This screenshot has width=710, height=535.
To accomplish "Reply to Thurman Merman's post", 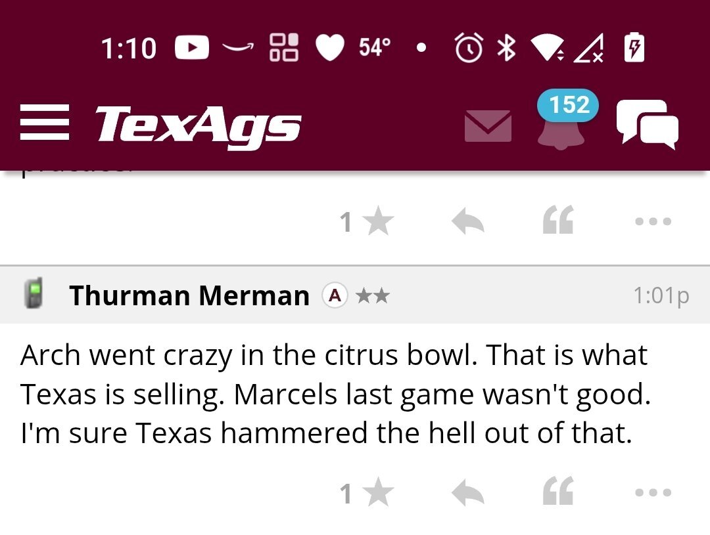I will pos(468,493).
